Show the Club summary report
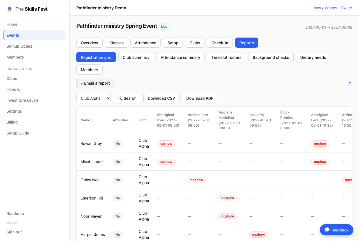Viewport: 359px width, 241px height. (x=136, y=57)
